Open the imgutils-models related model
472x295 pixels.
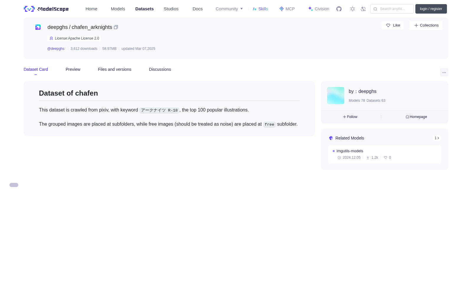[385, 154]
